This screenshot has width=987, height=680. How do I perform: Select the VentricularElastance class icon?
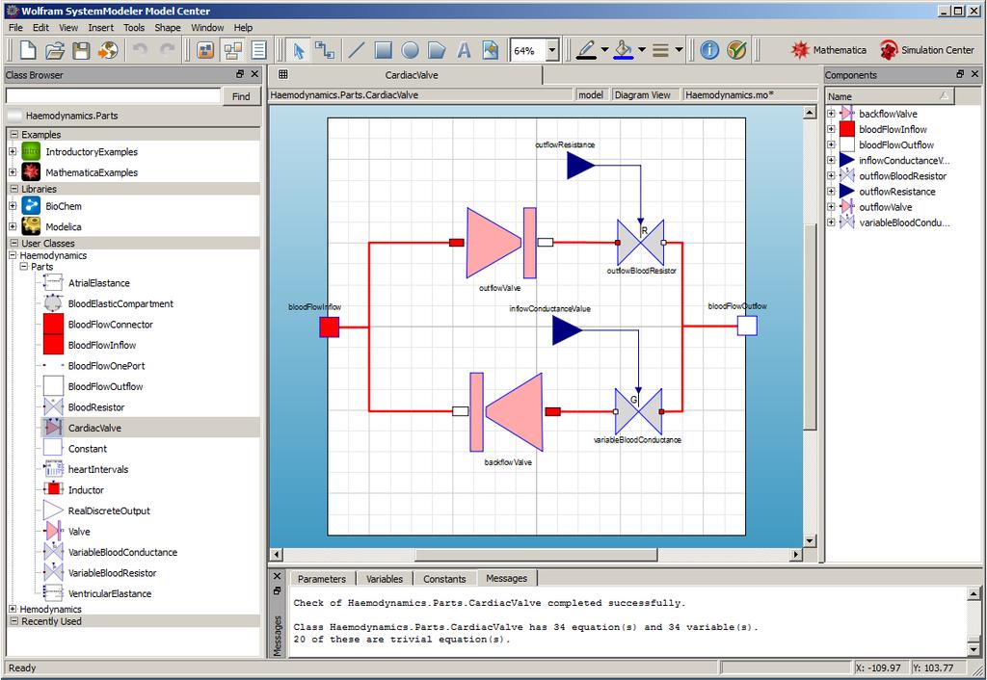[54, 593]
